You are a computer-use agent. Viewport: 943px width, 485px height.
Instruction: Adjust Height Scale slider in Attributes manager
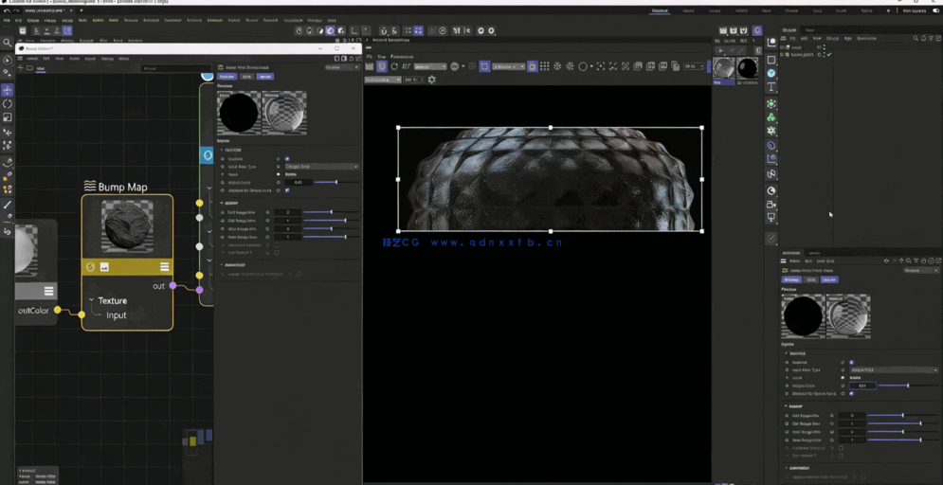coord(908,386)
